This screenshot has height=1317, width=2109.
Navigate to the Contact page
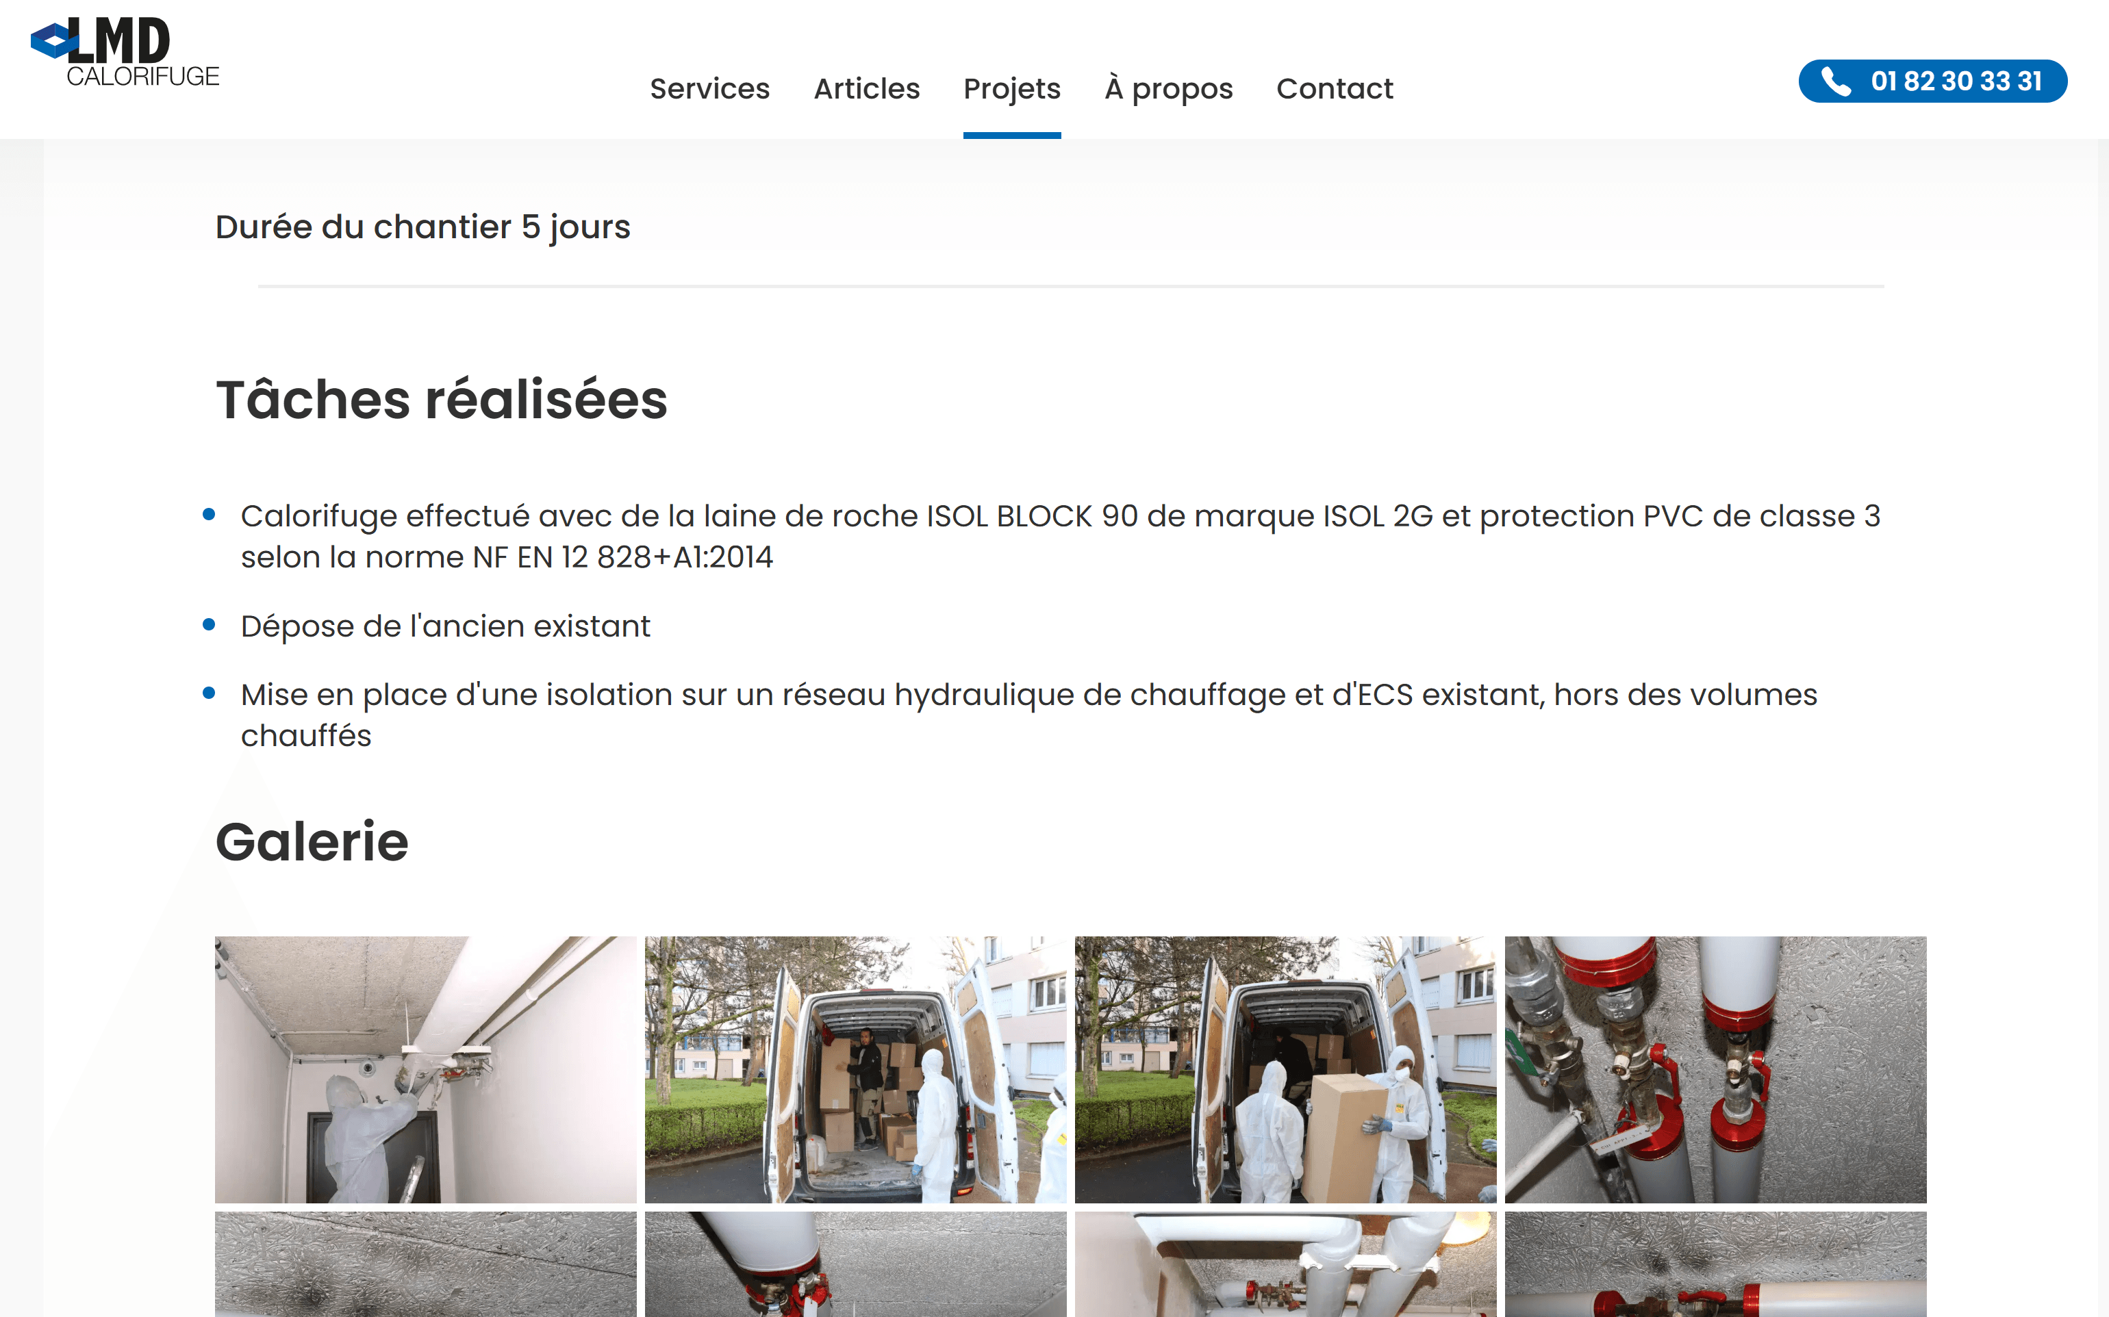click(x=1335, y=89)
